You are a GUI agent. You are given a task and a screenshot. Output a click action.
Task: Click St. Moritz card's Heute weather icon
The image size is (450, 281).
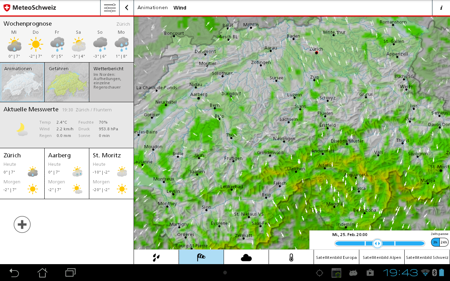click(122, 172)
